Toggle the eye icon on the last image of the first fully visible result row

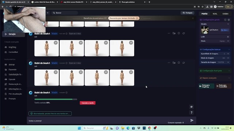(131, 43)
